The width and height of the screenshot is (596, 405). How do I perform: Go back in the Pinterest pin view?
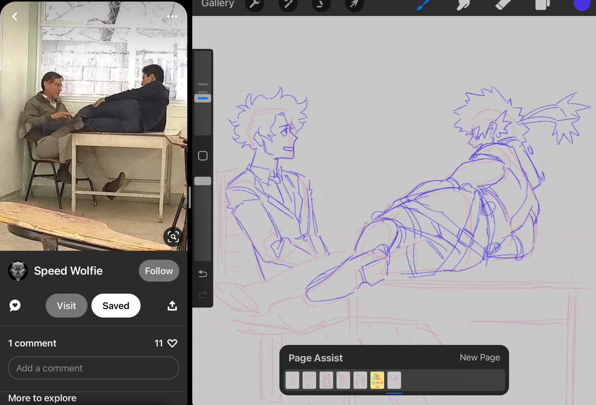pyautogui.click(x=14, y=16)
